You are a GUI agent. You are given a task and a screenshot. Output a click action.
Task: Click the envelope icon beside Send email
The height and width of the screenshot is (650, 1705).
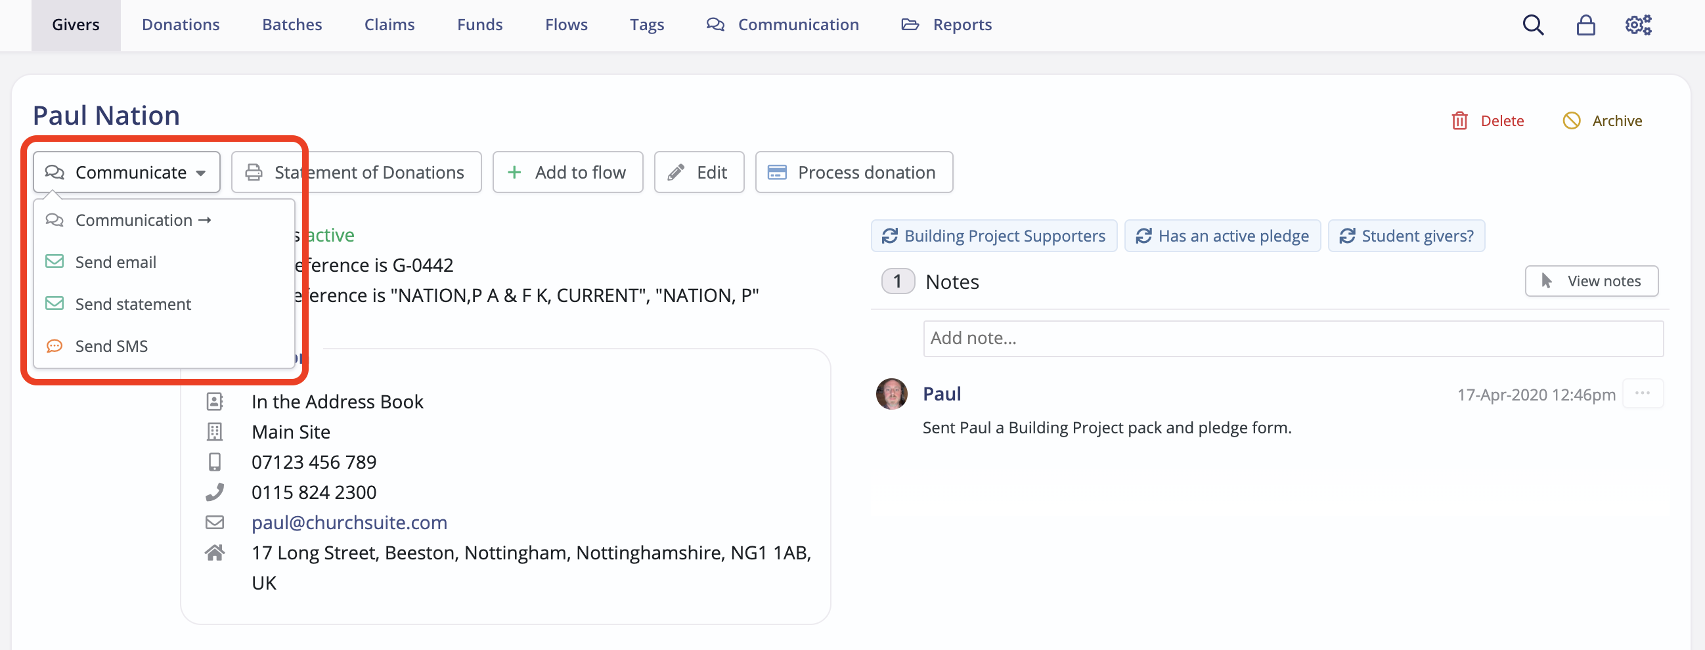point(55,261)
